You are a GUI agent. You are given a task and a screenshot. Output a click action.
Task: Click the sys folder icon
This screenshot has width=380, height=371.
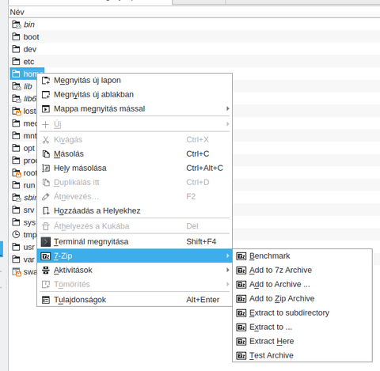[x=16, y=222]
